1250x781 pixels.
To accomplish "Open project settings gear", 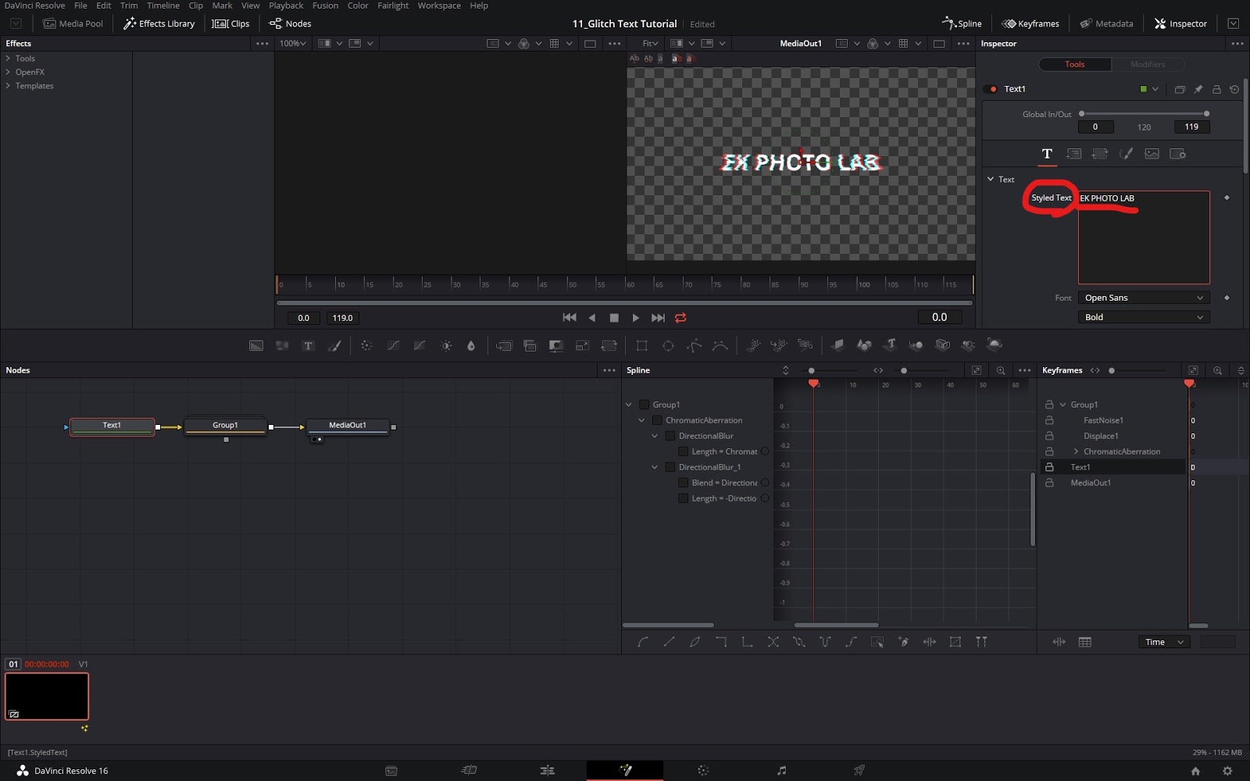I will click(x=1227, y=771).
